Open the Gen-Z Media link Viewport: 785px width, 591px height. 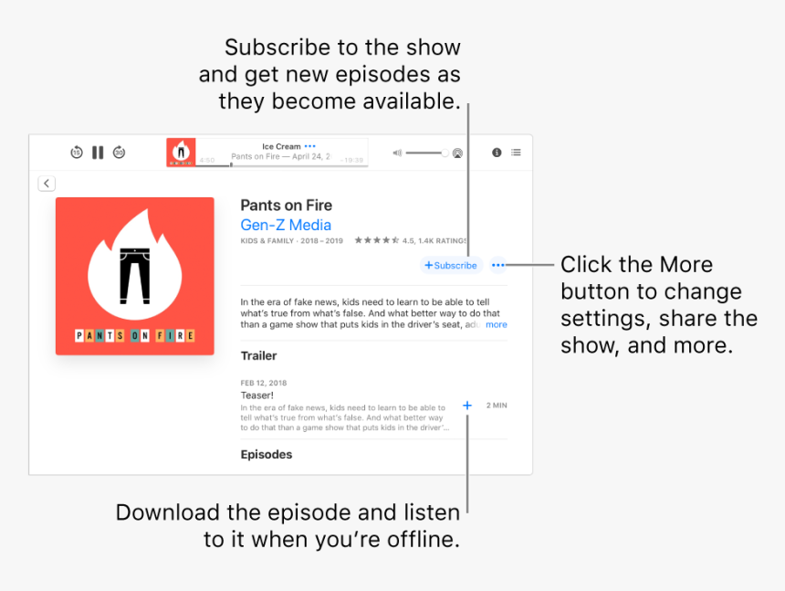click(286, 225)
